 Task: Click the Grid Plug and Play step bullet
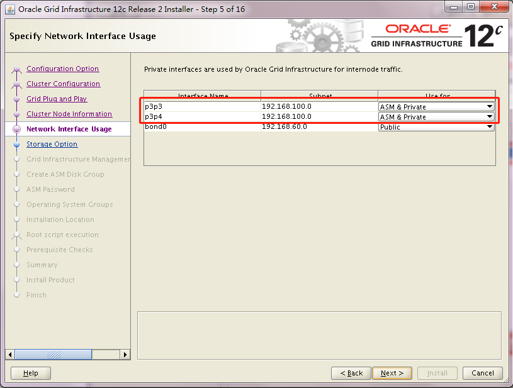(x=17, y=99)
